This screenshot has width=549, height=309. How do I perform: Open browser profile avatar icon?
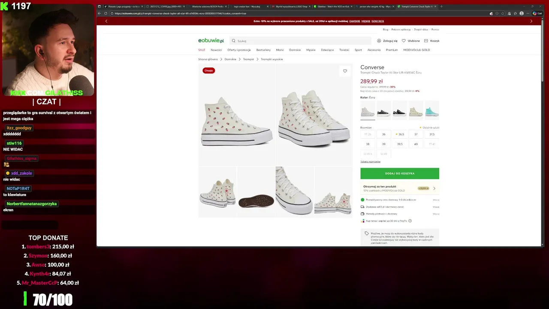(x=522, y=13)
